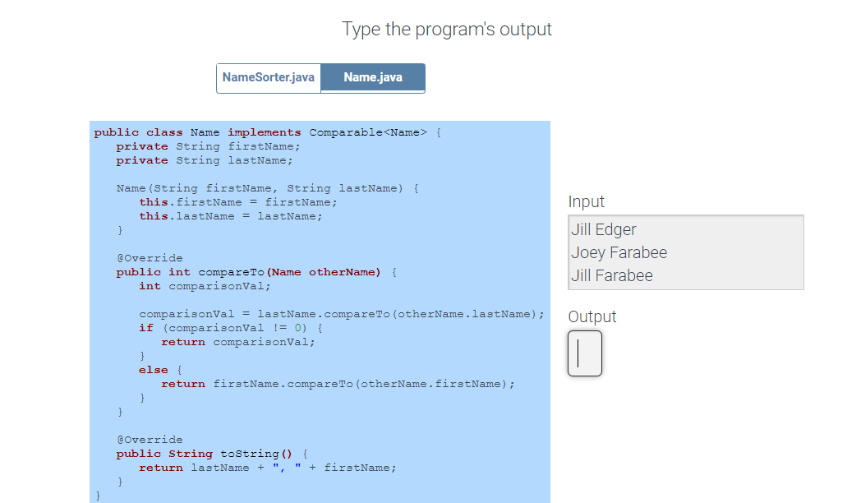The width and height of the screenshot is (847, 503).
Task: Click inside the Output text field
Action: tap(584, 353)
